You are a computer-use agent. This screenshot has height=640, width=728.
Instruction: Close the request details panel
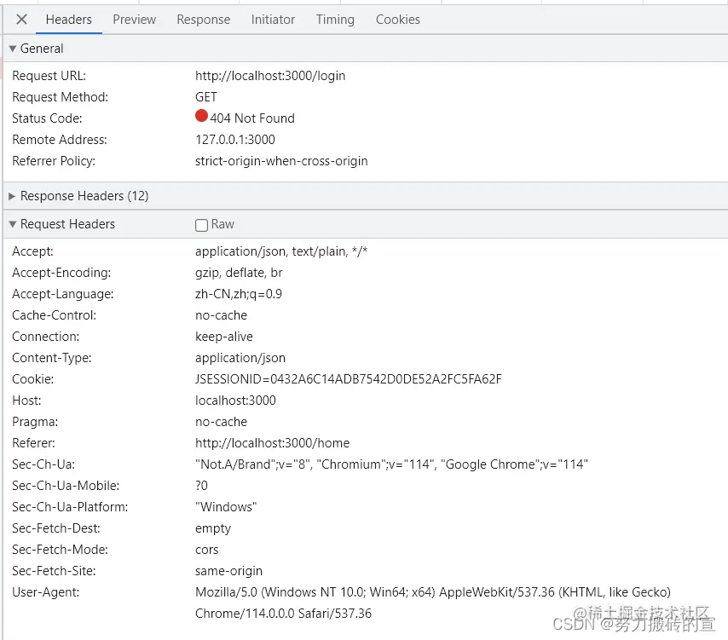(21, 20)
